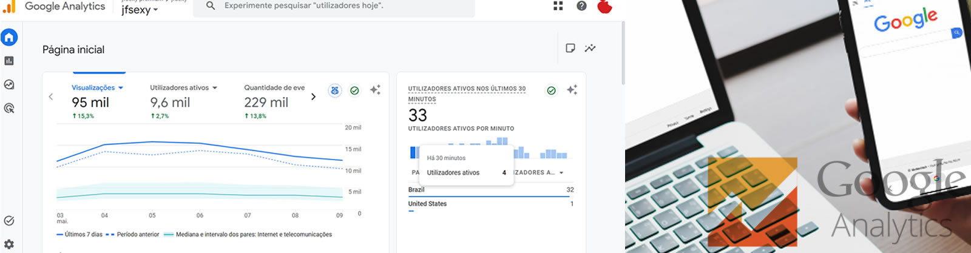Open Admin settings gear icon
The image size is (971, 253).
9,244
